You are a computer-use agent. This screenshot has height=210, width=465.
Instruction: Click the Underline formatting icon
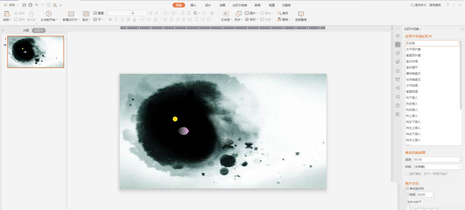122,20
